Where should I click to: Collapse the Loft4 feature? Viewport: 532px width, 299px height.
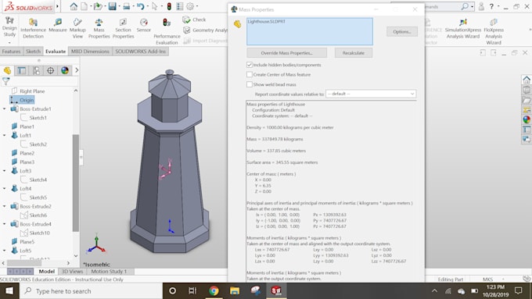pyautogui.click(x=5, y=189)
